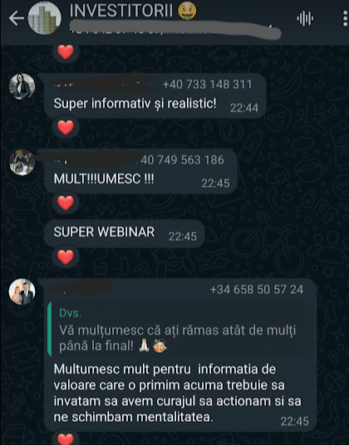The width and height of the screenshot is (349, 446).
Task: Open the three-dot options menu
Action: point(346,18)
